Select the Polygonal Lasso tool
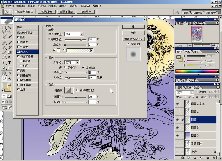222x161 pixels. coord(4,32)
